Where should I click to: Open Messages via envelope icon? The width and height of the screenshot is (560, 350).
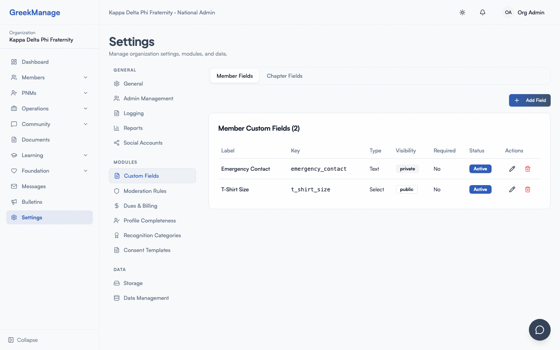14,186
